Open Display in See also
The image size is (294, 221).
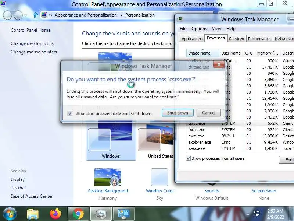click(x=18, y=179)
